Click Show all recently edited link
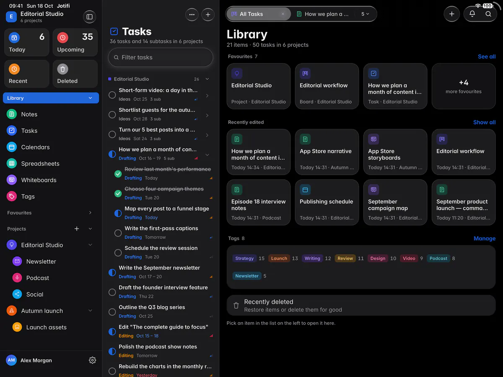This screenshot has width=503, height=377. [x=484, y=122]
